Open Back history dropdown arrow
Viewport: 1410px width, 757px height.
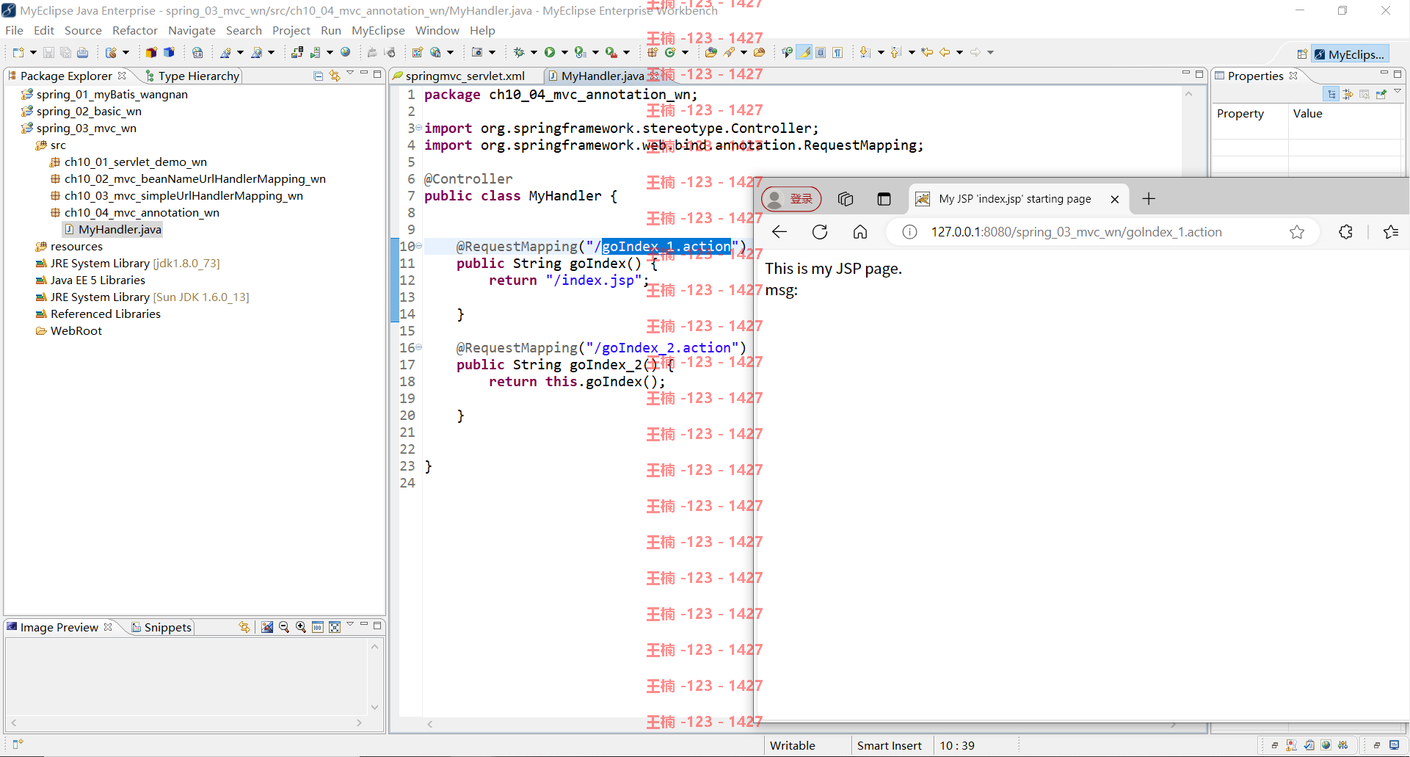pos(959,52)
